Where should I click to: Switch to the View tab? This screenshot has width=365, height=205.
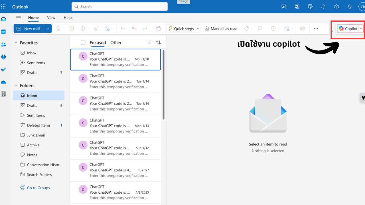coord(51,18)
